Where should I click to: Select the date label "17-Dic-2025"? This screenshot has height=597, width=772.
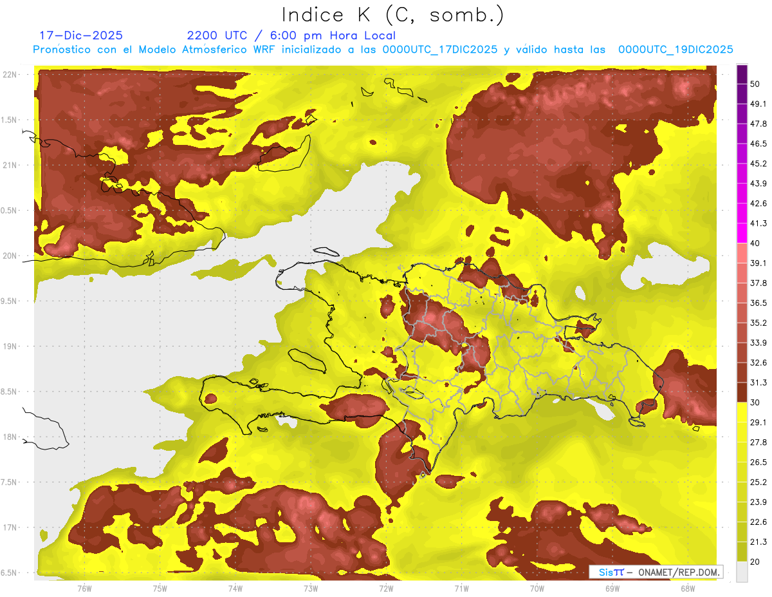tap(81, 35)
